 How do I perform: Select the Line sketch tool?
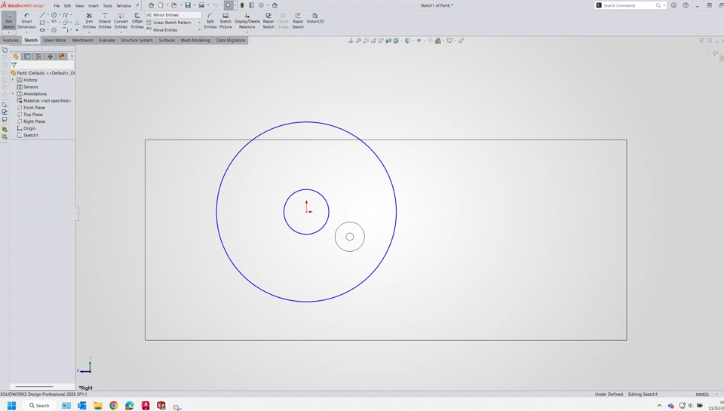point(42,15)
